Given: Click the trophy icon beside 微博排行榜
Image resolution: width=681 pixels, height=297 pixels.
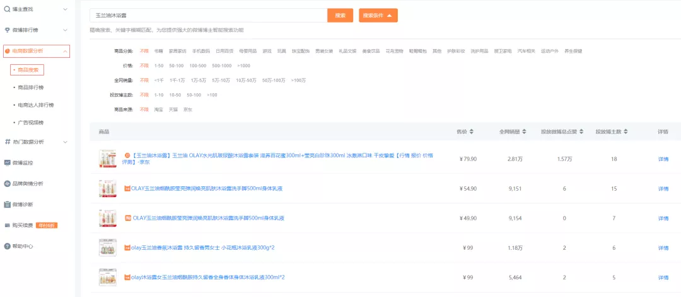Looking at the screenshot, I should pos(7,30).
